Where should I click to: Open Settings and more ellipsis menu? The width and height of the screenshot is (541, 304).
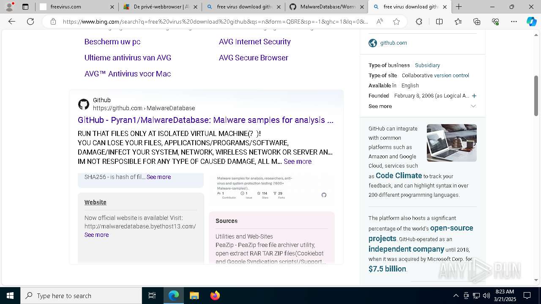[x=514, y=22]
